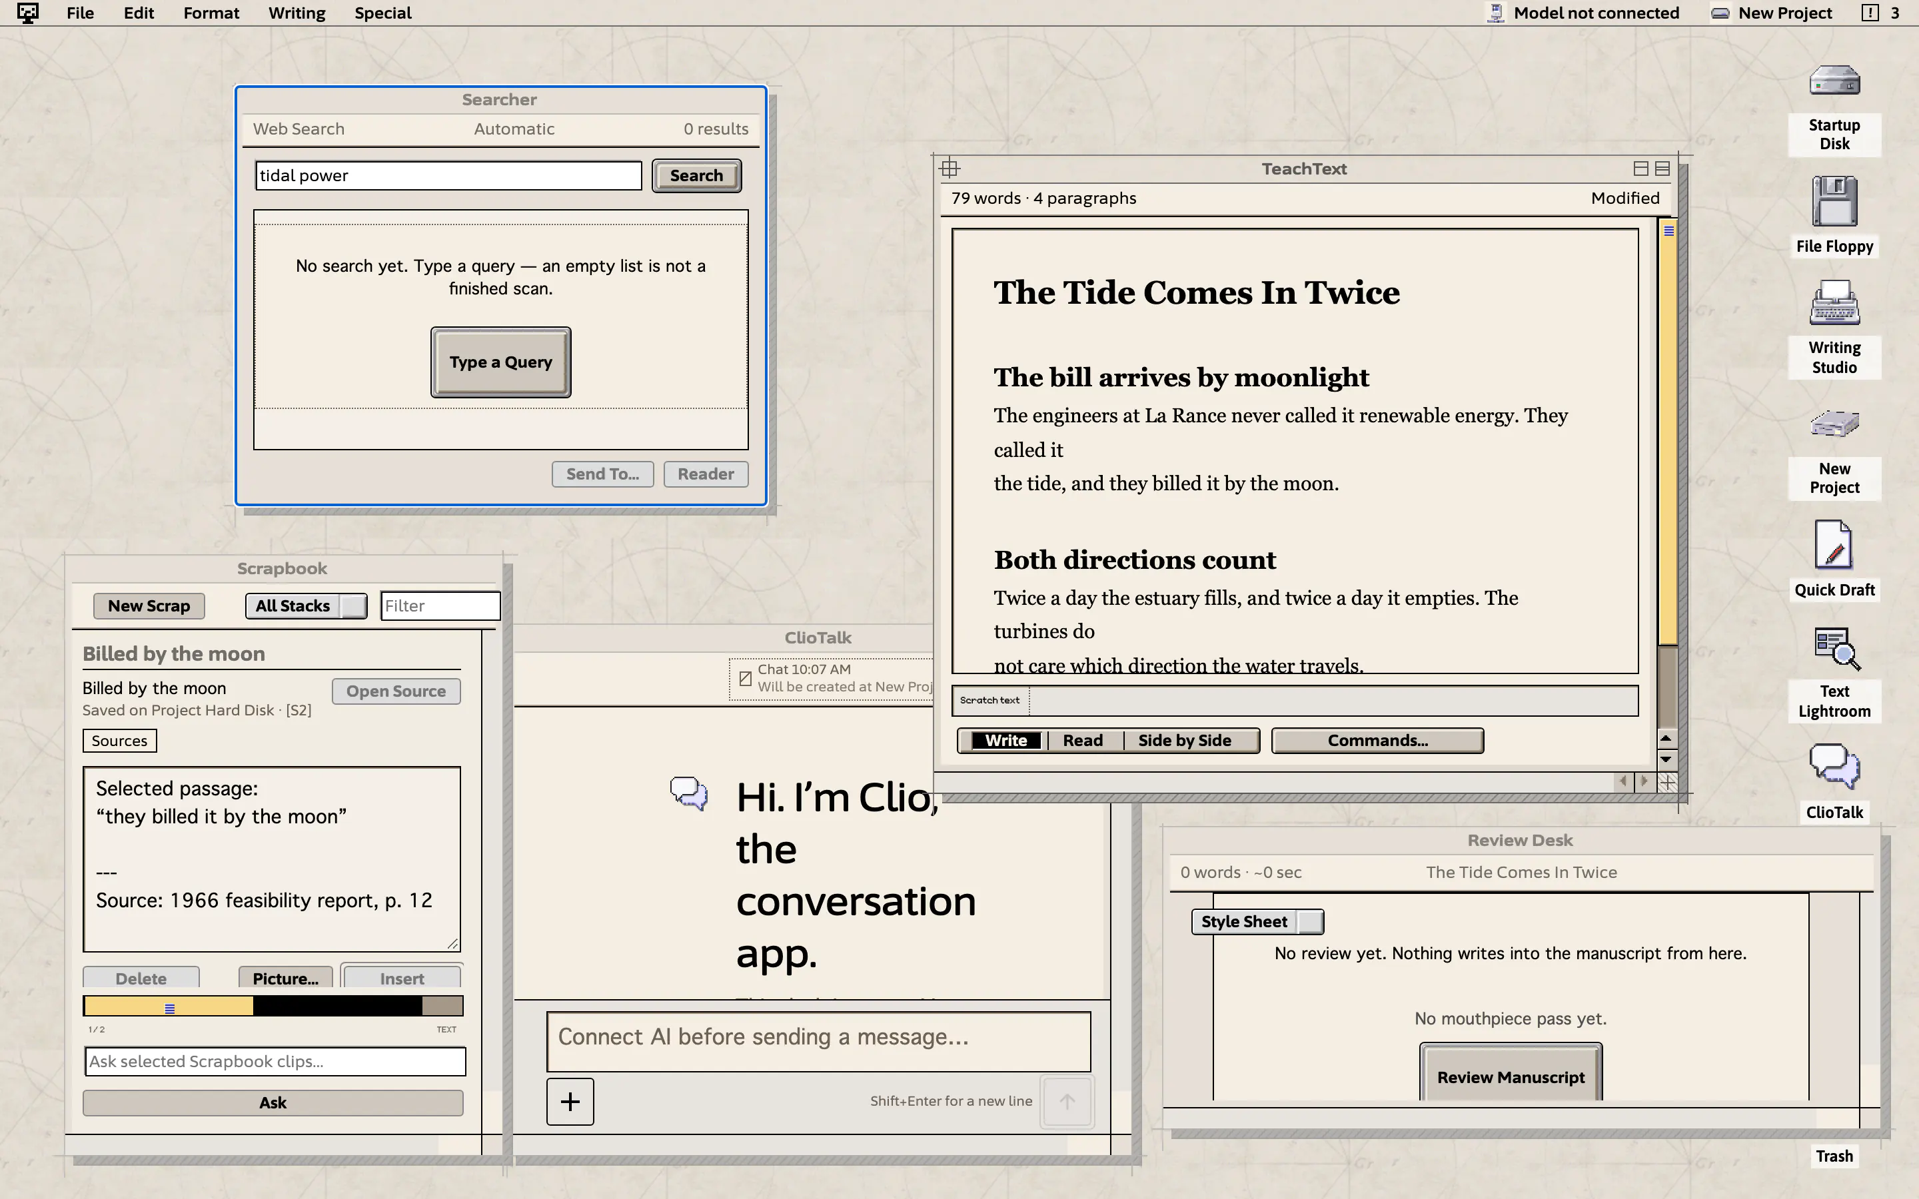This screenshot has height=1199, width=1919.
Task: Click the Reader button in Searcher
Action: coord(706,474)
